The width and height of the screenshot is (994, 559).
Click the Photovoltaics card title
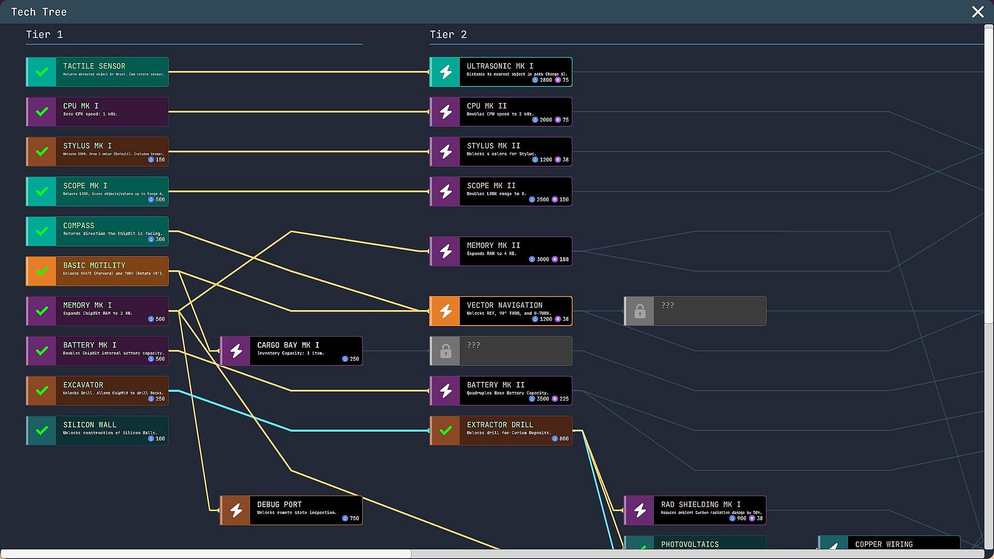(690, 544)
